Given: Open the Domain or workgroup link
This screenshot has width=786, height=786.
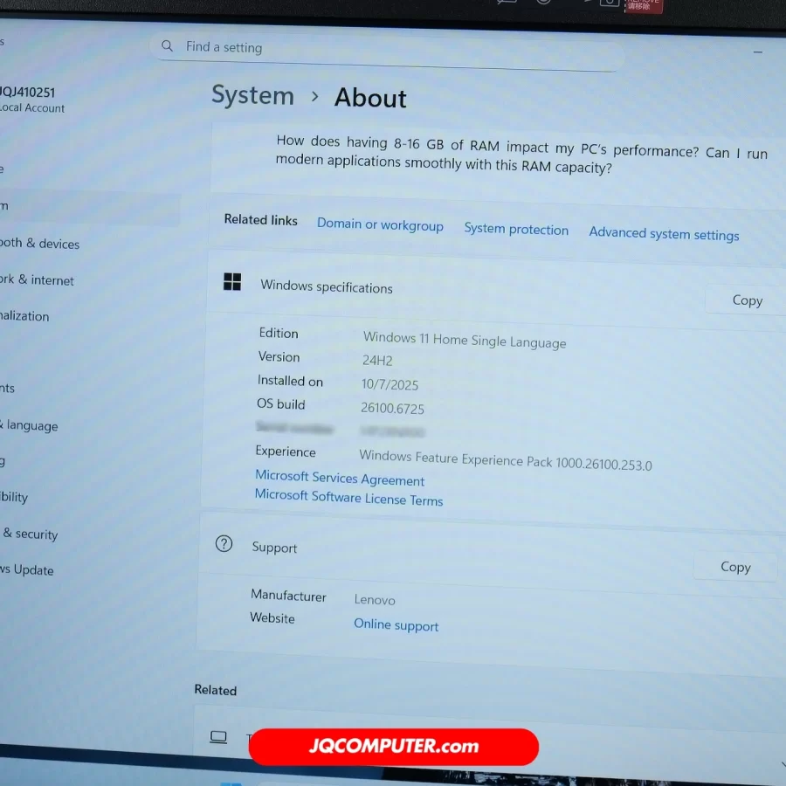Looking at the screenshot, I should [x=380, y=224].
